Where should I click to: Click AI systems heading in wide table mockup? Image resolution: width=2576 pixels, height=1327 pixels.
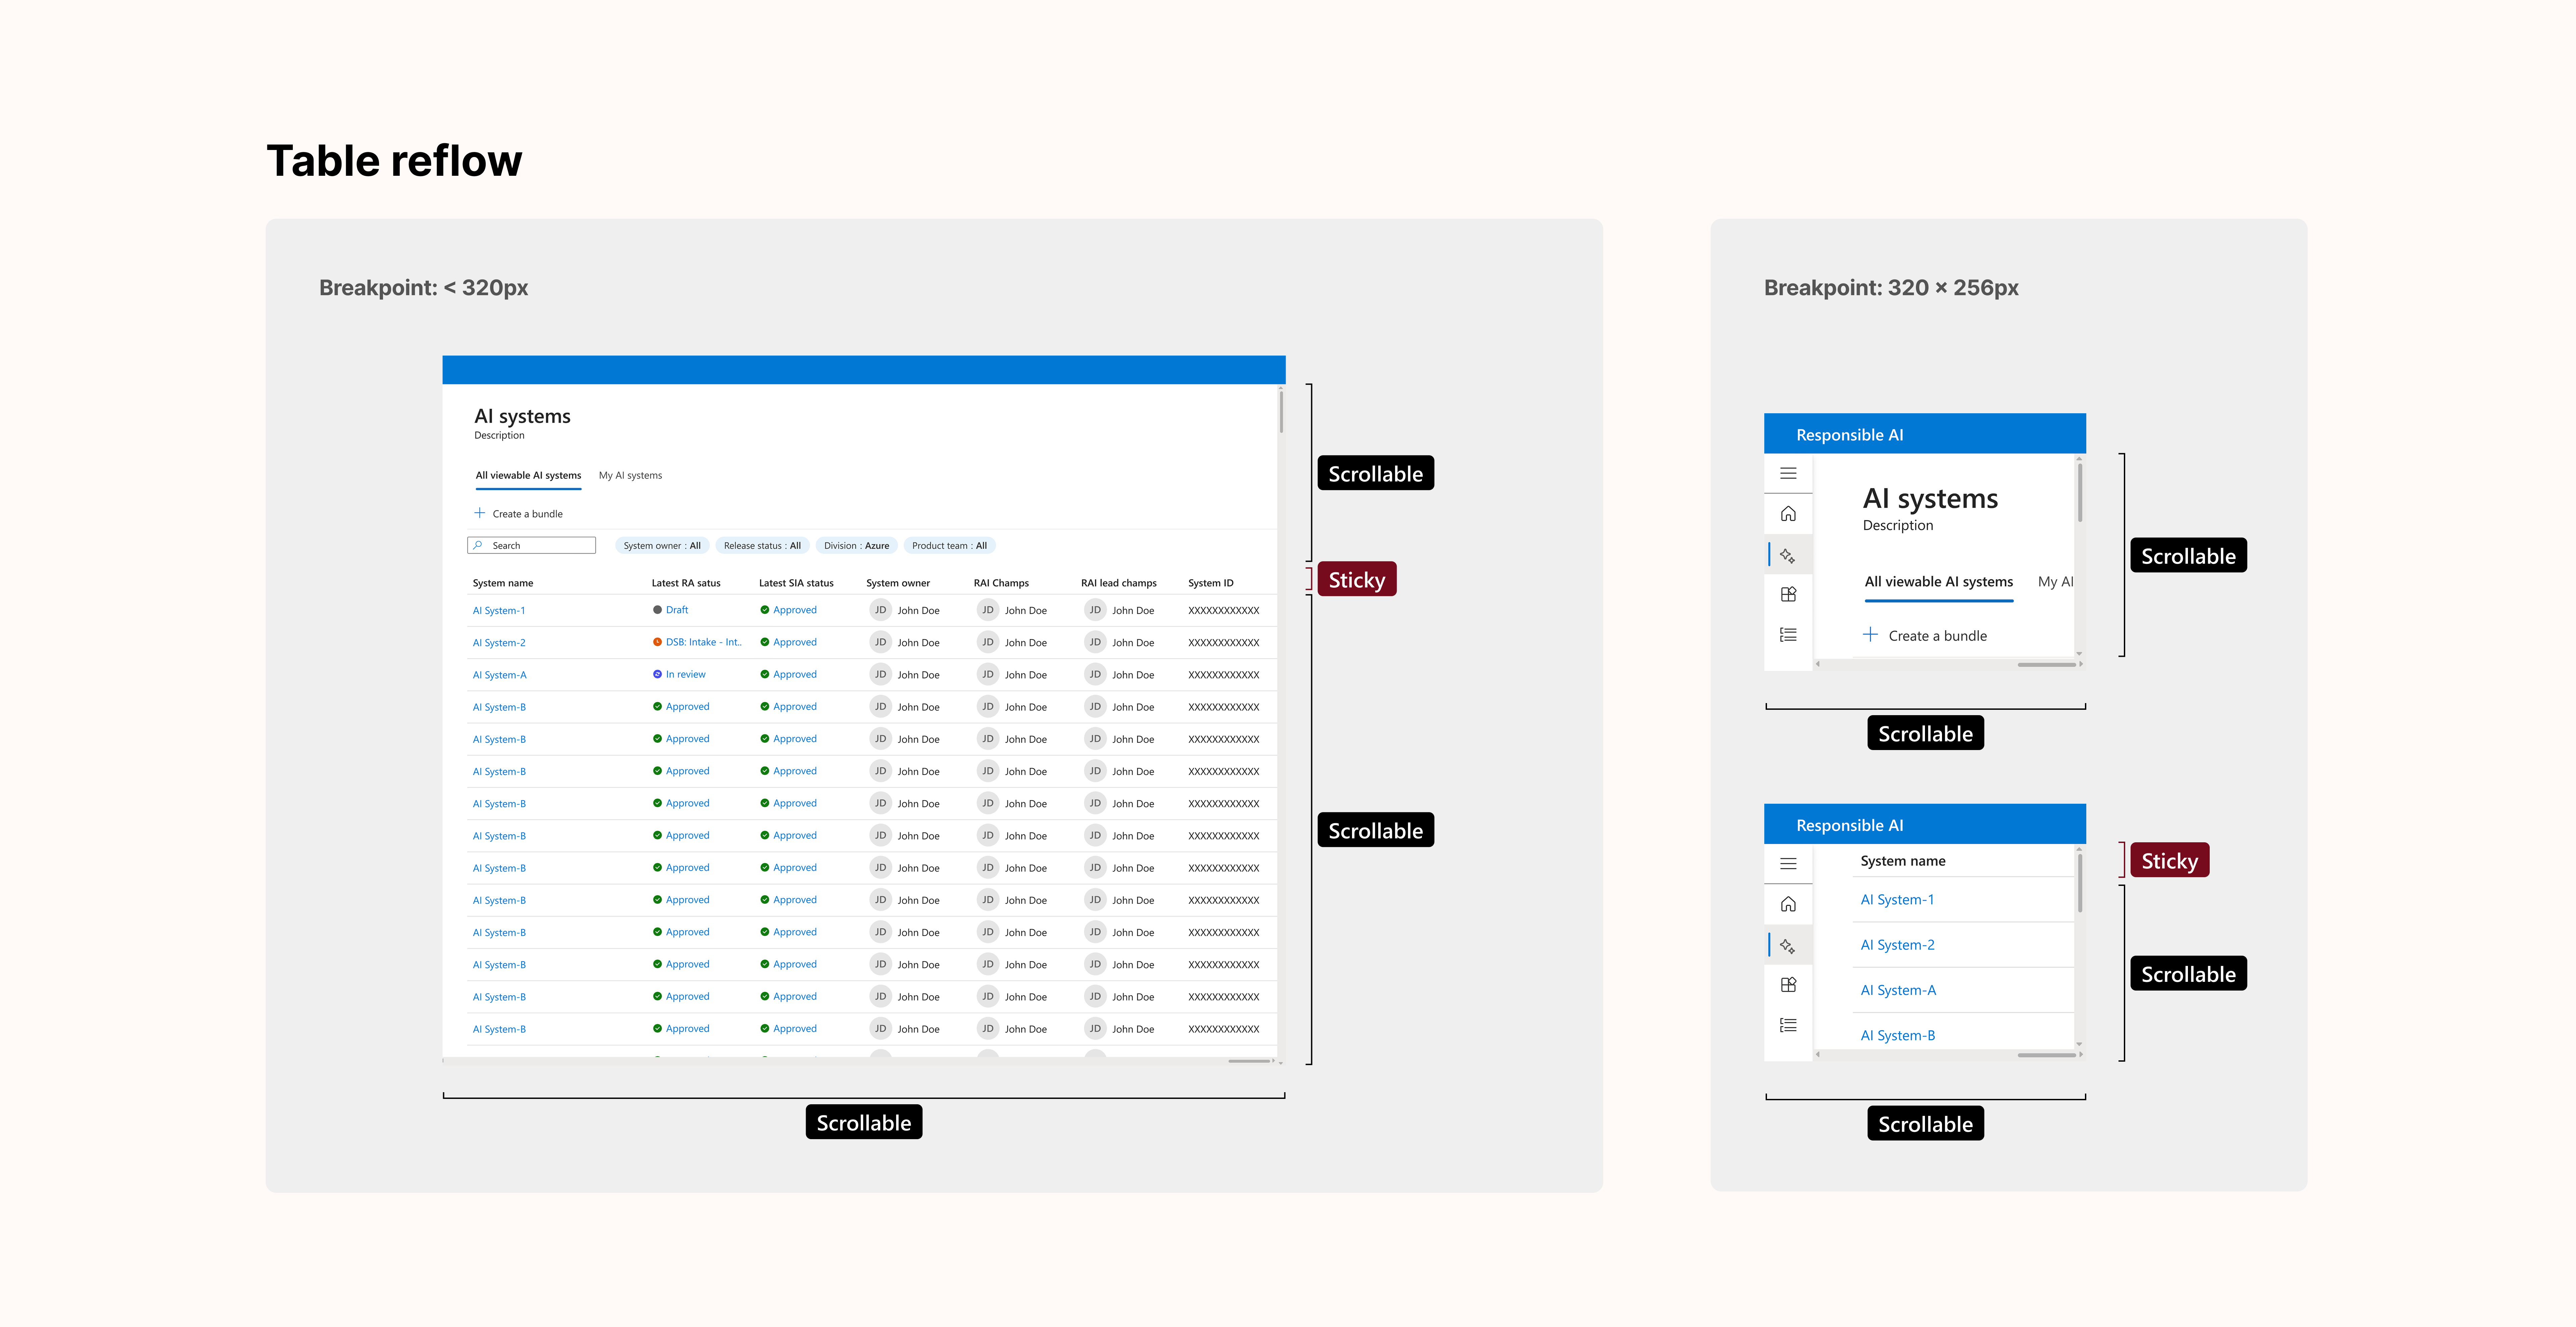pos(522,416)
